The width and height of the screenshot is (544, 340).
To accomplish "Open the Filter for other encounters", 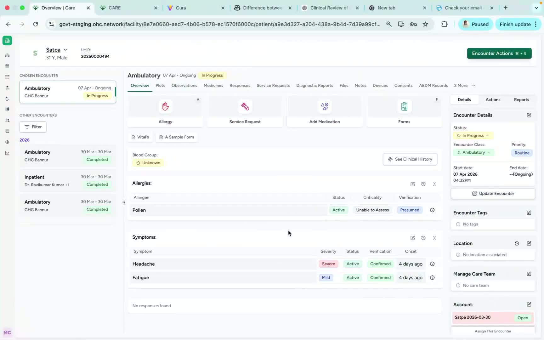I will click(x=33, y=127).
